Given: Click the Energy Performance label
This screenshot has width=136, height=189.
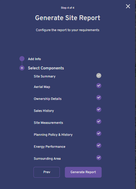Looking at the screenshot, I should [x=50, y=147].
